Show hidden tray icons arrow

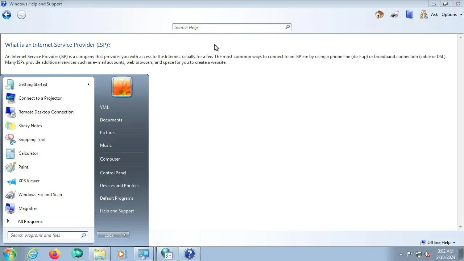401,254
